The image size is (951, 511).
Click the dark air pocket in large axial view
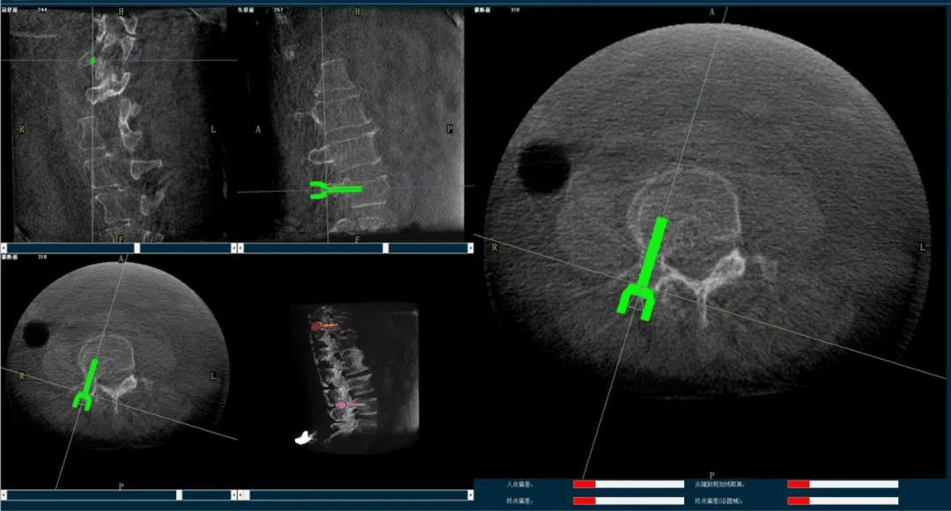542,168
